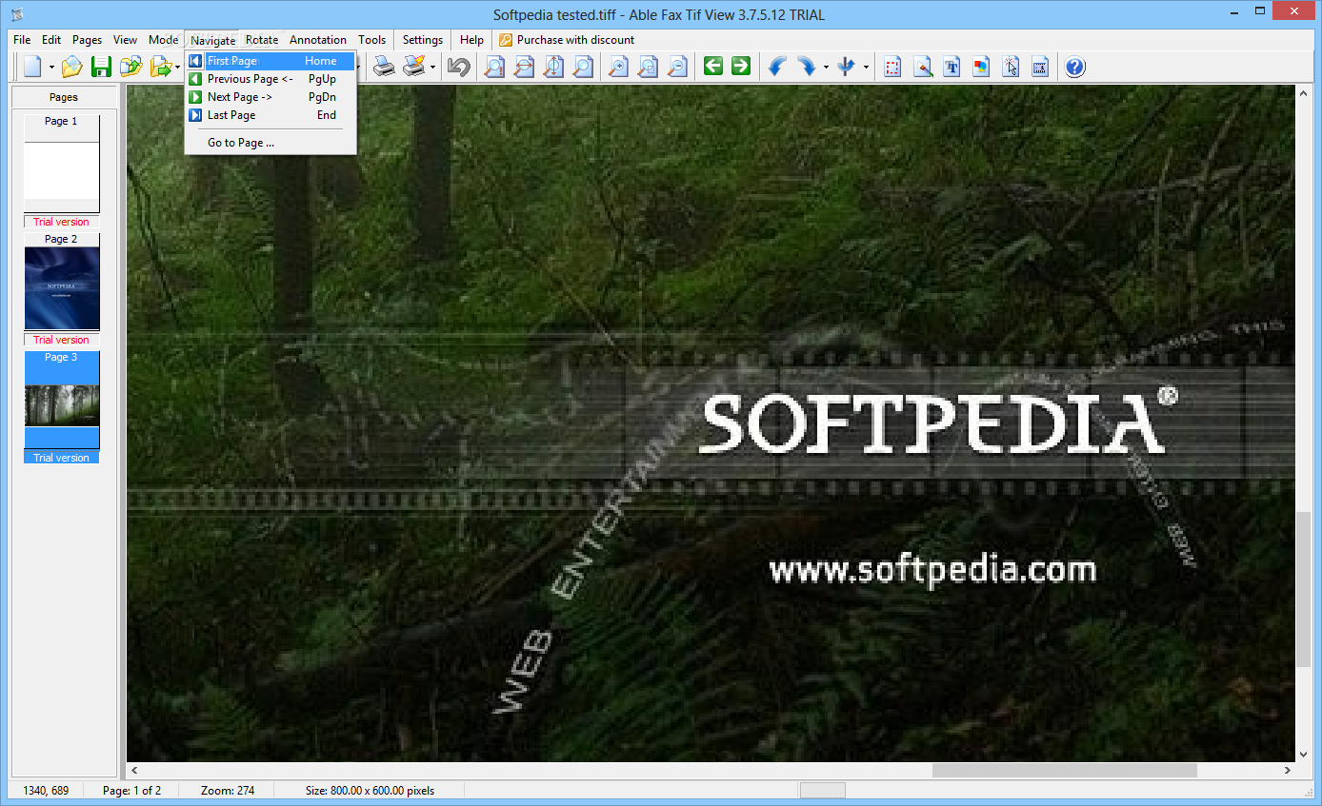Click the blue Help question mark icon

point(1075,67)
